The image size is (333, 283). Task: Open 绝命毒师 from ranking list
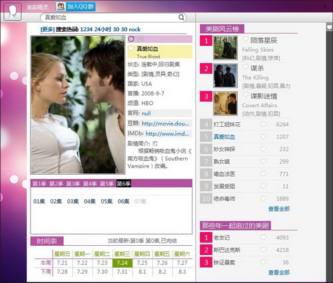pyautogui.click(x=224, y=199)
